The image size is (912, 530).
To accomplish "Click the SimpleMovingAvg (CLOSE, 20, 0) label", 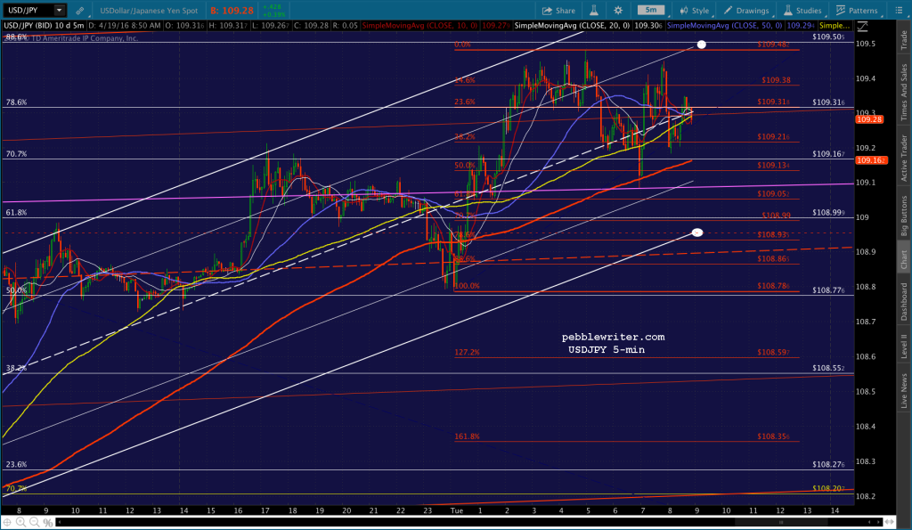I will tap(573, 26).
